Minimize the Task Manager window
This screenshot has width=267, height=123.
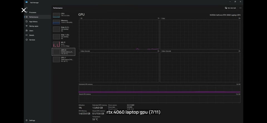[x=230, y=2]
